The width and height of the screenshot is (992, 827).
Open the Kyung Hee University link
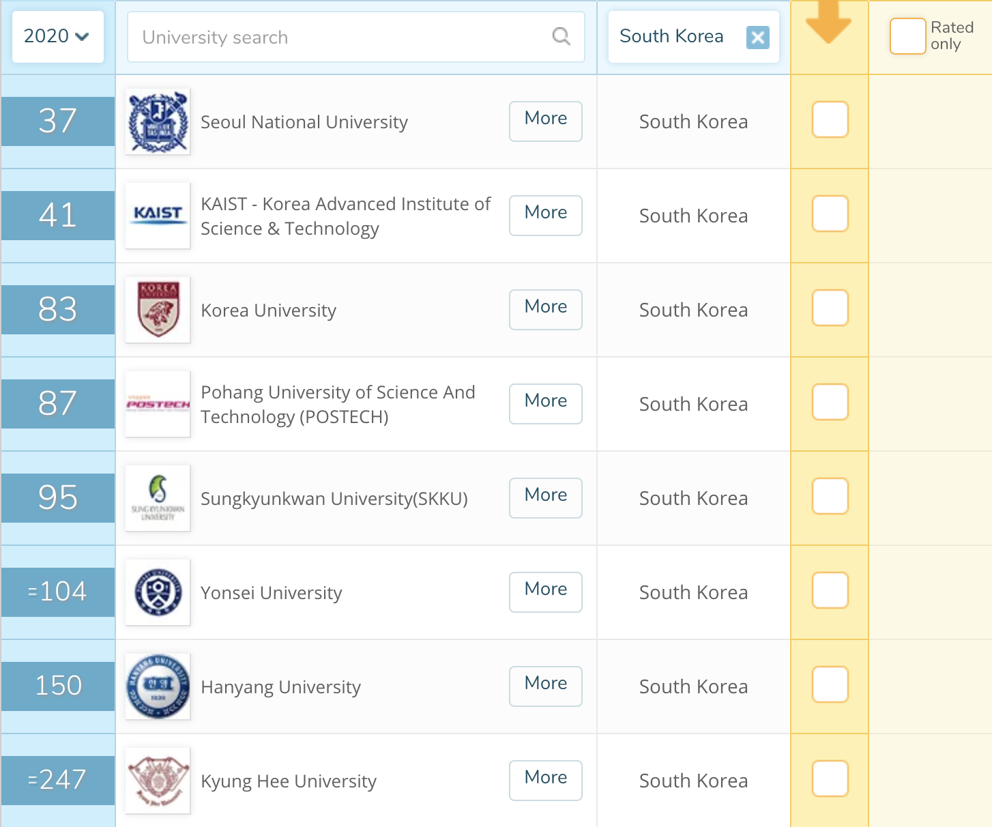[289, 781]
